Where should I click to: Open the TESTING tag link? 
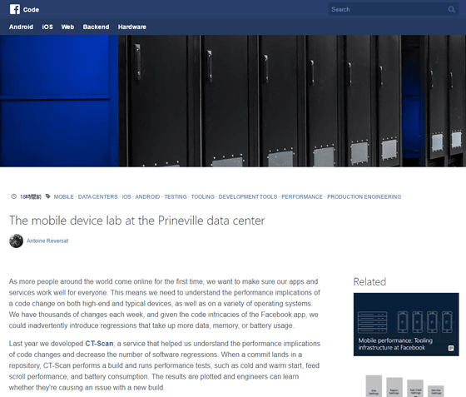pos(176,196)
